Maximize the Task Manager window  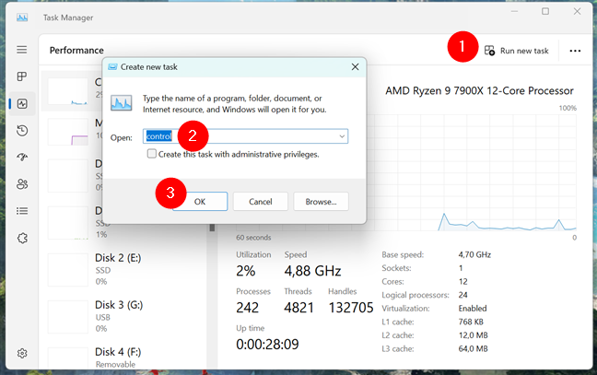coord(545,11)
